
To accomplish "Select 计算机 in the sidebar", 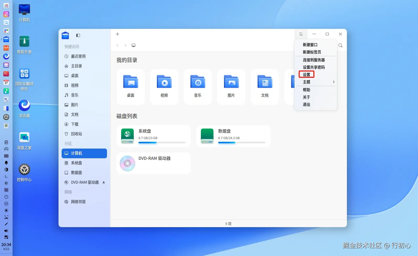I will (x=84, y=153).
